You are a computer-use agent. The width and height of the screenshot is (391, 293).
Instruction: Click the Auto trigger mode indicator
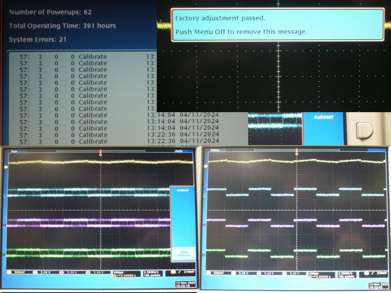(179, 151)
